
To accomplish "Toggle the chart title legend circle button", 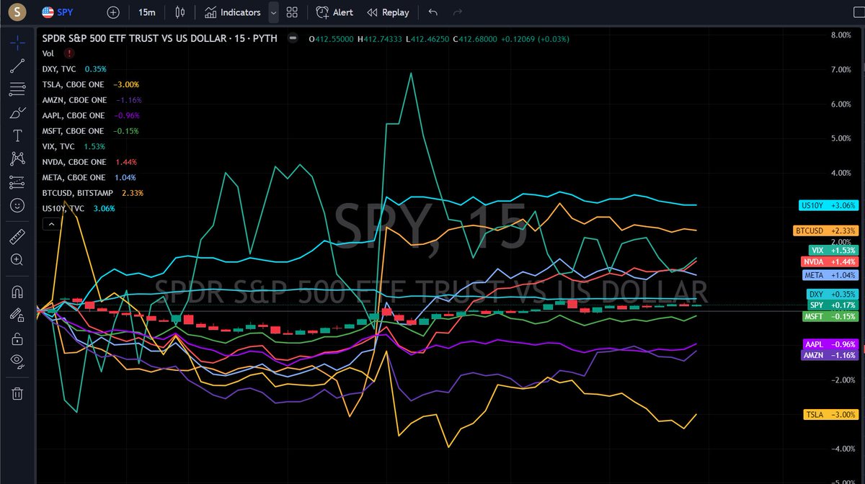I will click(x=294, y=38).
